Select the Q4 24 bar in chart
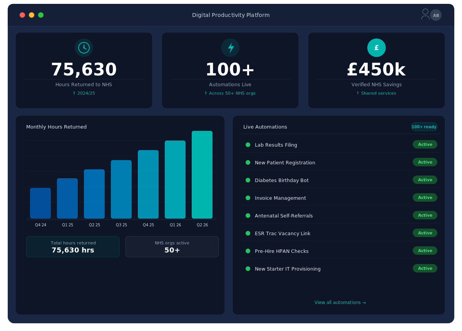 click(40, 203)
